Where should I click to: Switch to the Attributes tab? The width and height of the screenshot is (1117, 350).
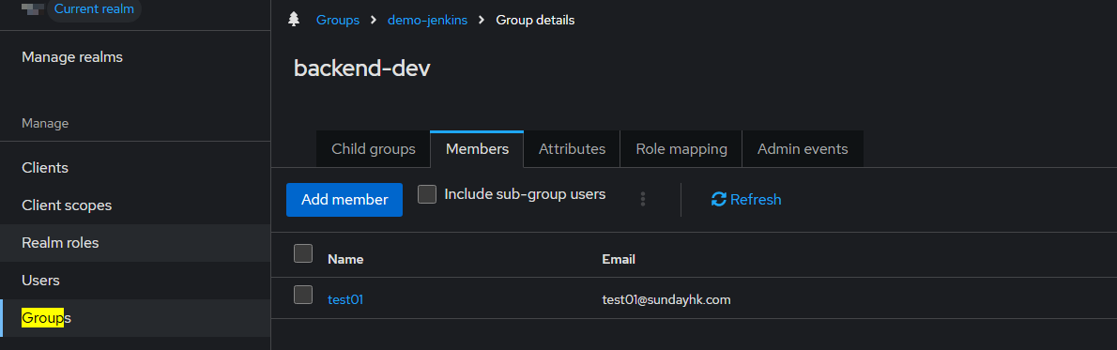pos(572,149)
